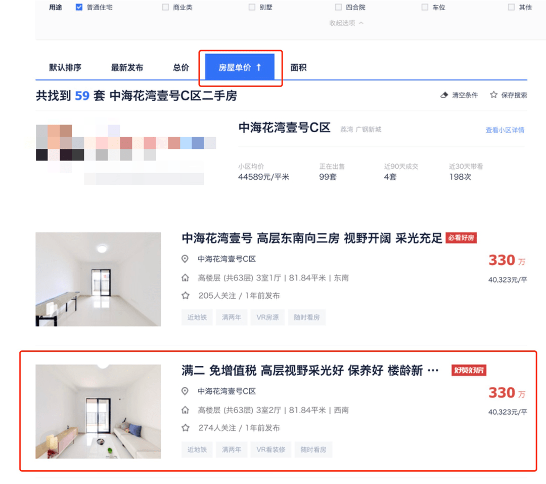Click 满两年 tag on first listing
The height and width of the screenshot is (484, 546).
coord(232,317)
